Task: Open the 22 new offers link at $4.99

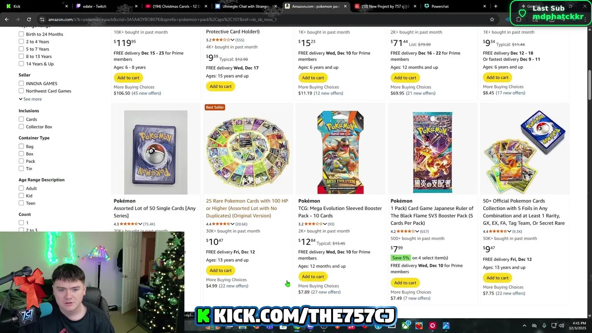Action: (234, 286)
